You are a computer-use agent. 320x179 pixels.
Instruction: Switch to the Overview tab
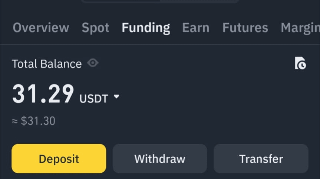tap(41, 27)
